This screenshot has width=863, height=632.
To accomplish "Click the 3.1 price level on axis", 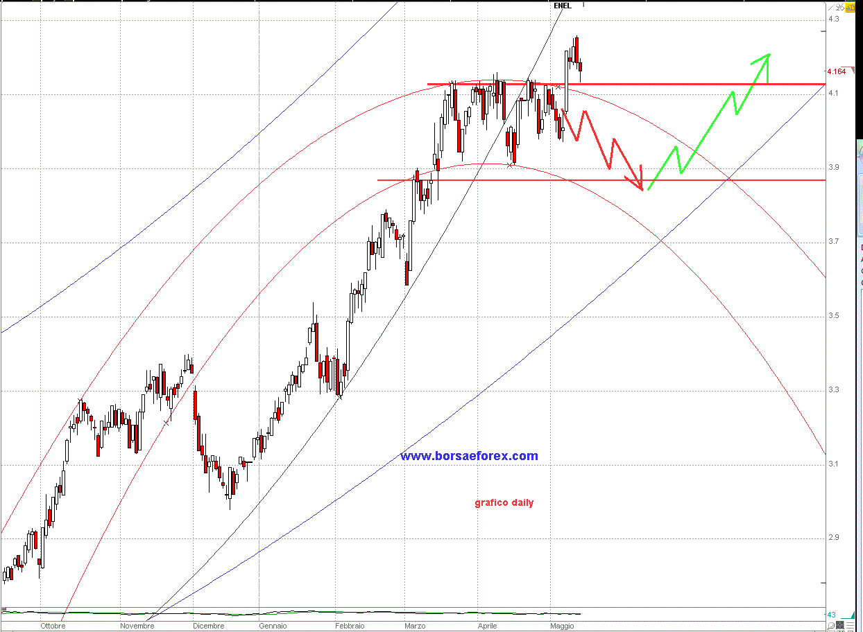I will [x=832, y=464].
